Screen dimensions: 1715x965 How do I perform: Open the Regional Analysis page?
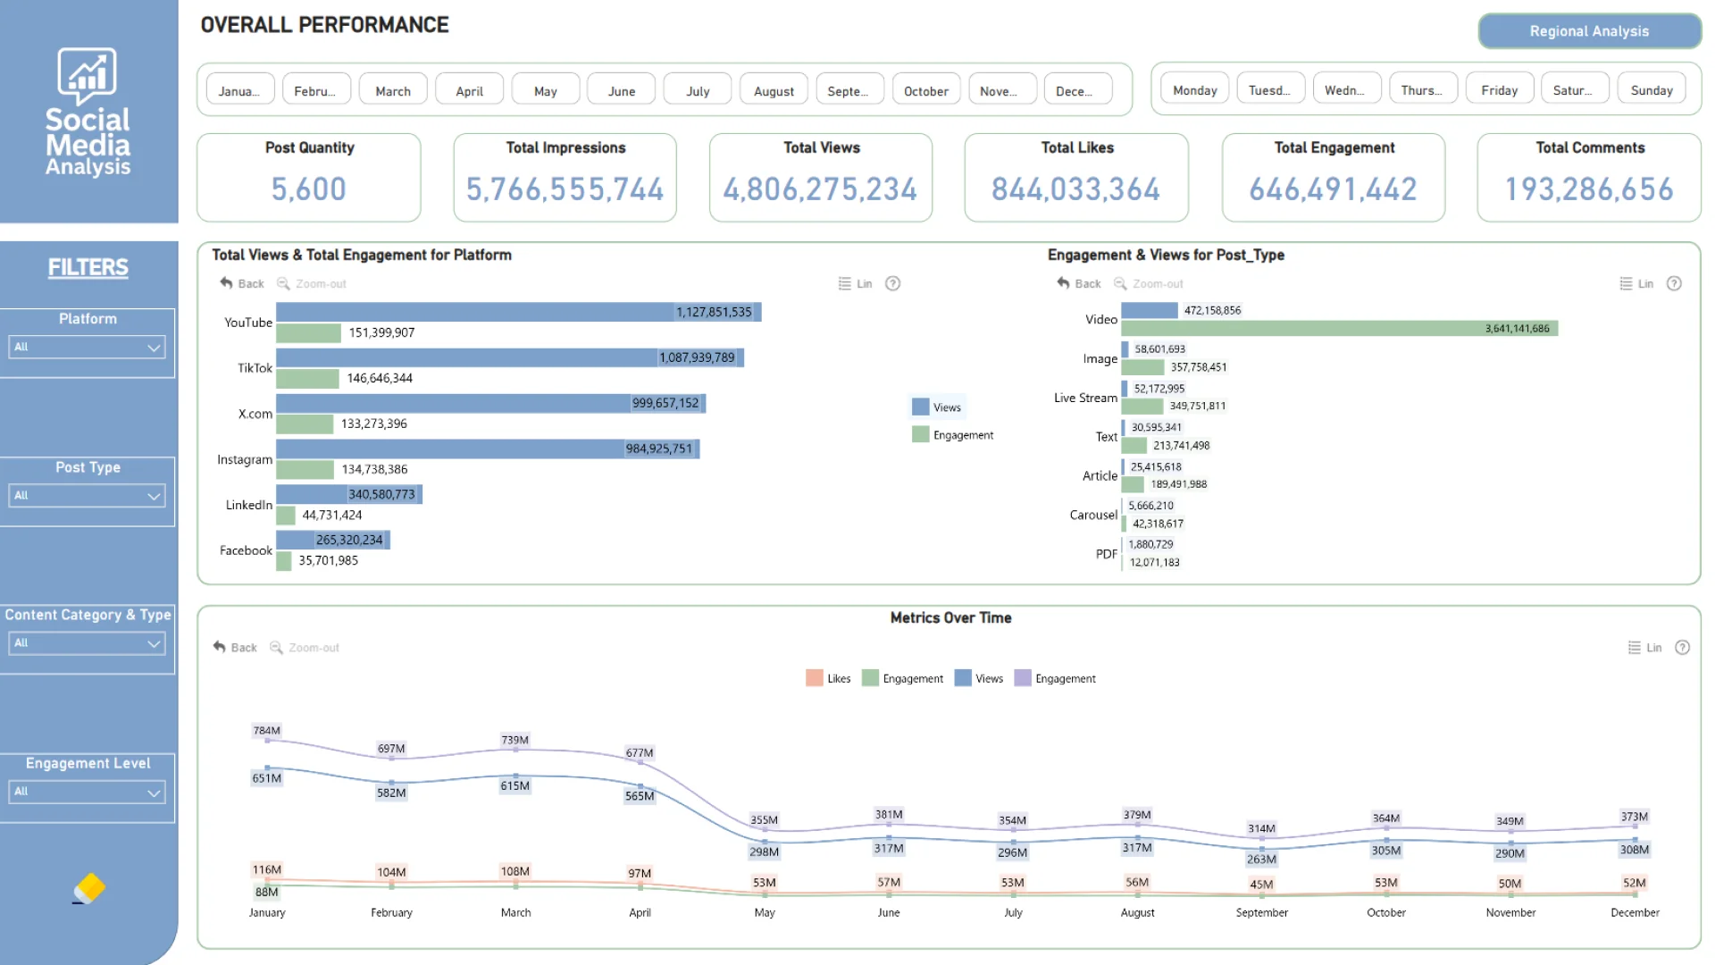click(1589, 31)
